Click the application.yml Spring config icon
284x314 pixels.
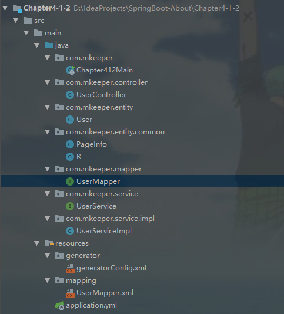click(x=59, y=305)
